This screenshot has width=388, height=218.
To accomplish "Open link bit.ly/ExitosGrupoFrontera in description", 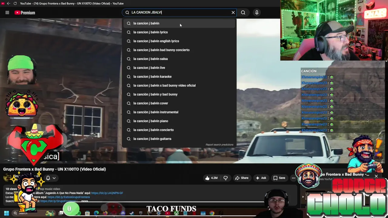I will coord(69,197).
